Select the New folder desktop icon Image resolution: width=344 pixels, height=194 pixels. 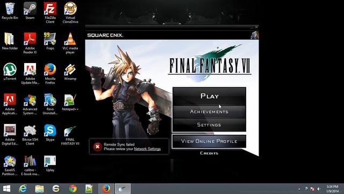(10, 41)
